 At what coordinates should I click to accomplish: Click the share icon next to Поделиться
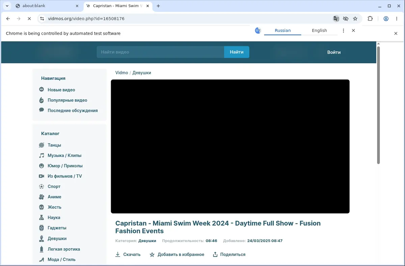[x=215, y=254]
